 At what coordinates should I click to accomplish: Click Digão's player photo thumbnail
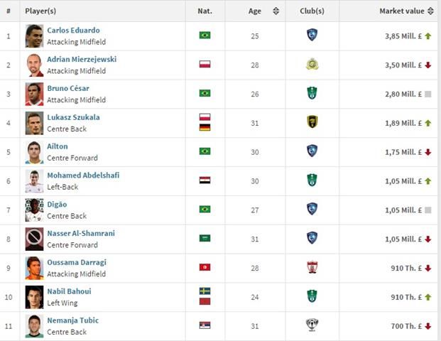34,210
